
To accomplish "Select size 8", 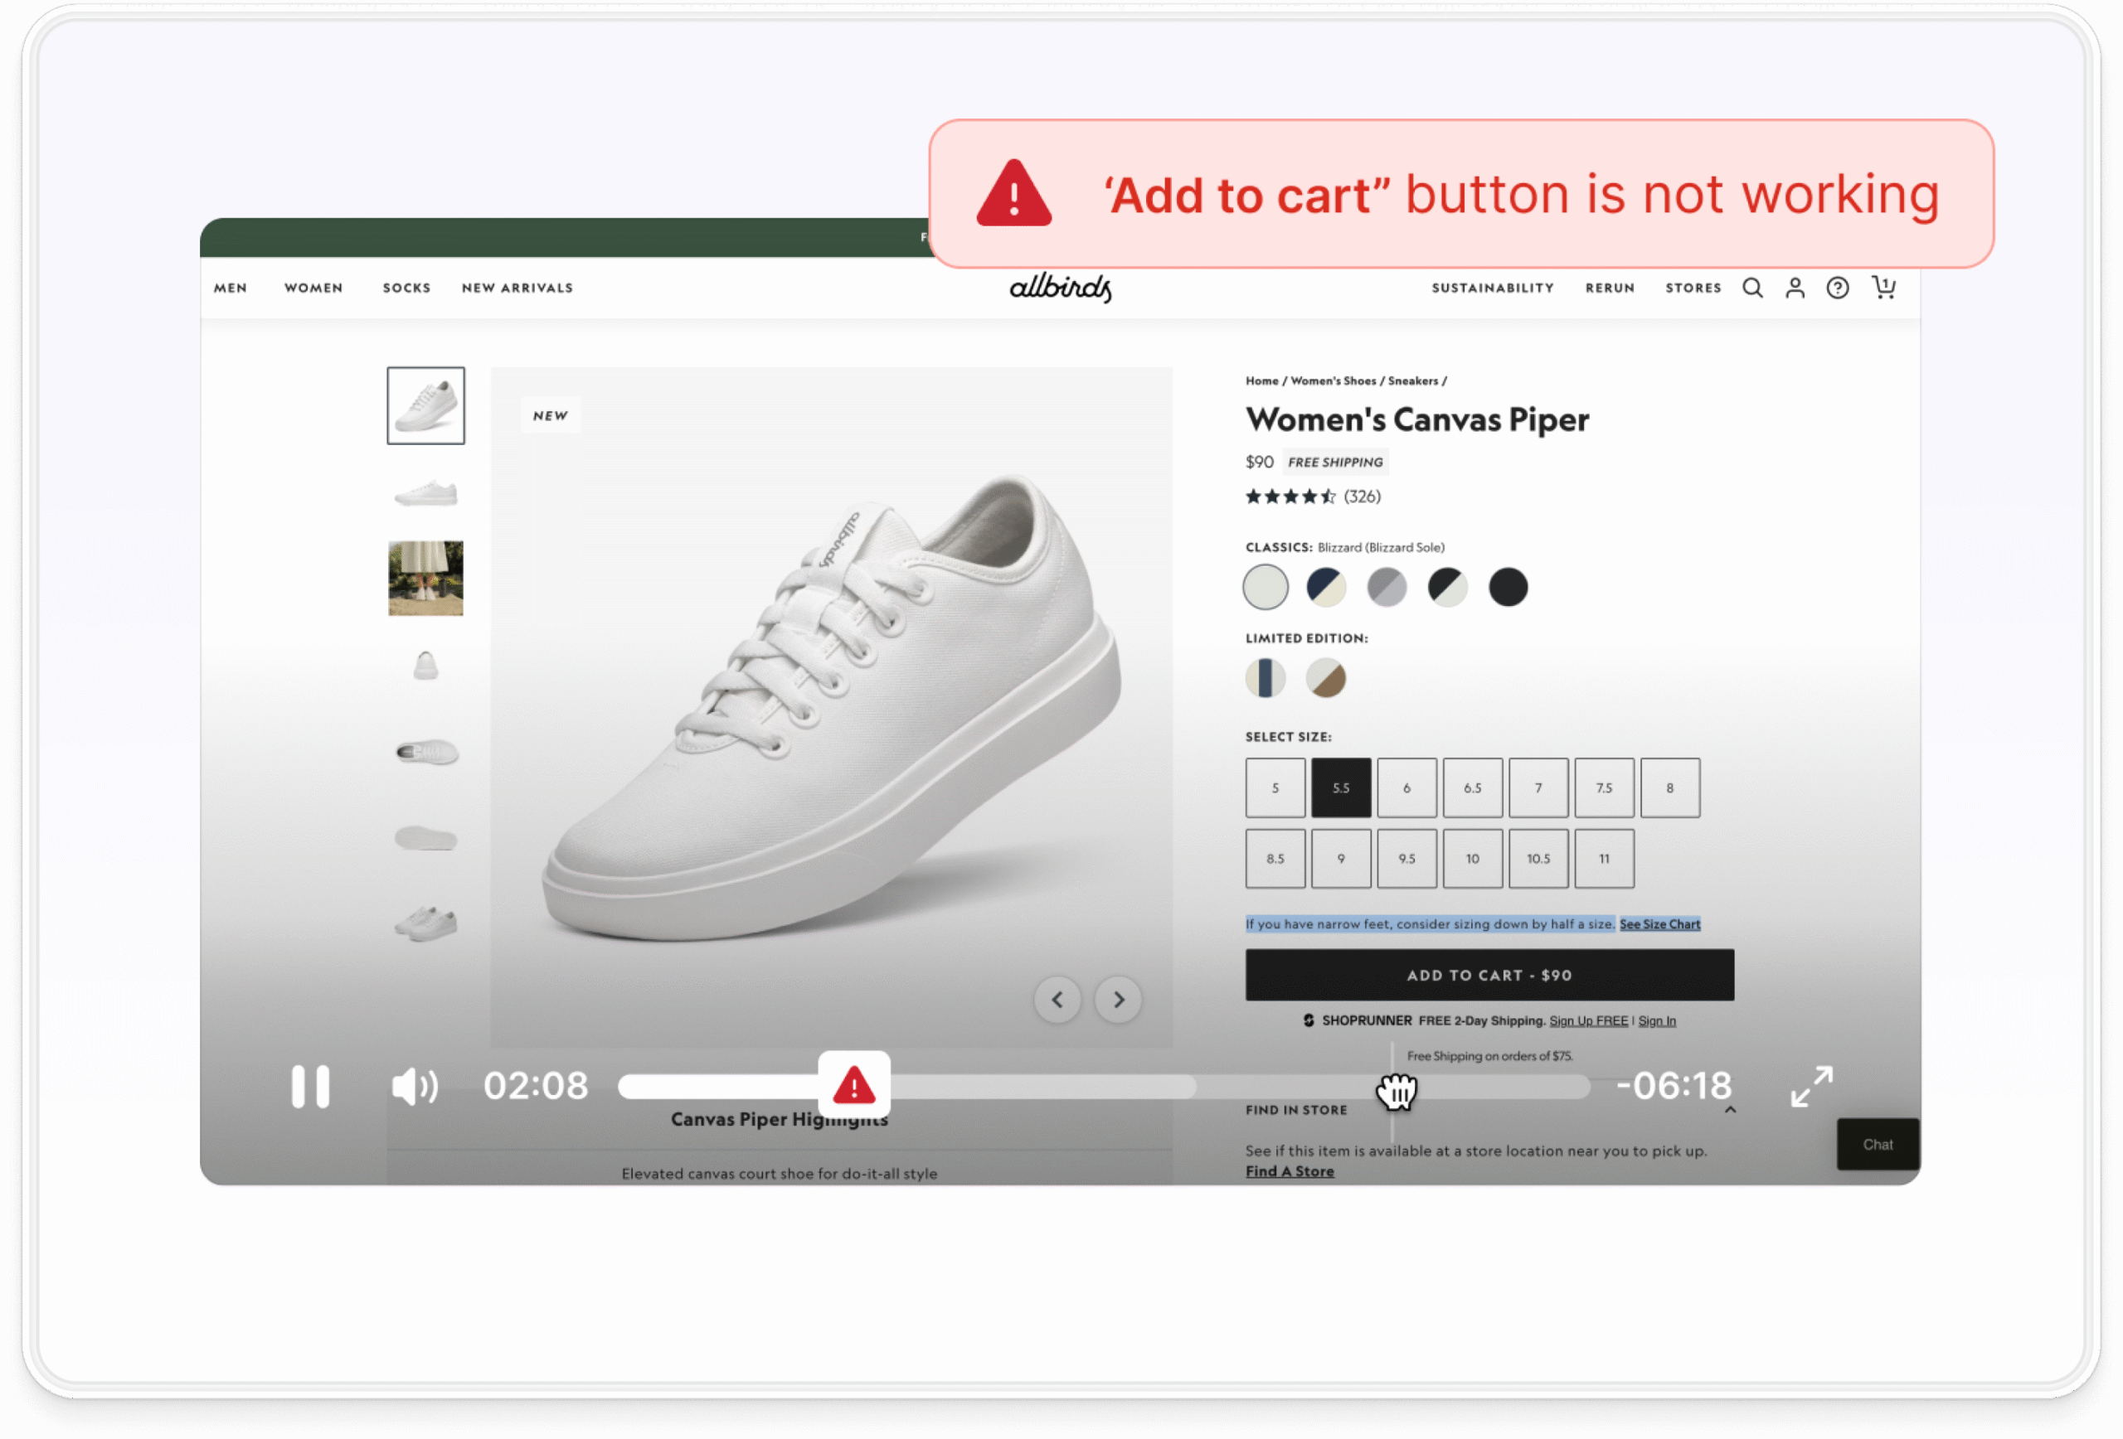I will tap(1670, 788).
